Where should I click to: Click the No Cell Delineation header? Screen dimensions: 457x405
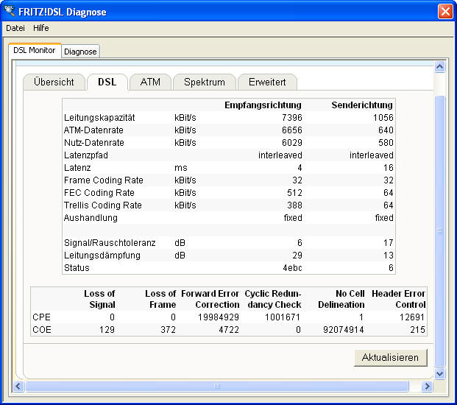pyautogui.click(x=341, y=299)
